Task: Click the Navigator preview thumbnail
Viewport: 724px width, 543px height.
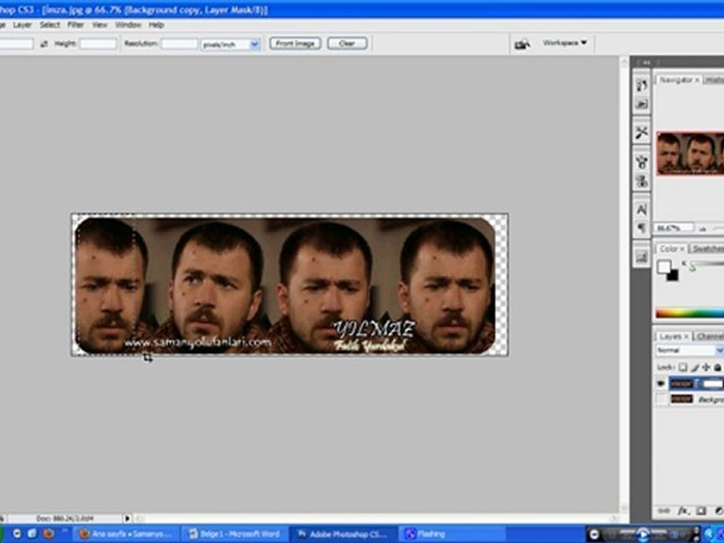Action: click(690, 153)
